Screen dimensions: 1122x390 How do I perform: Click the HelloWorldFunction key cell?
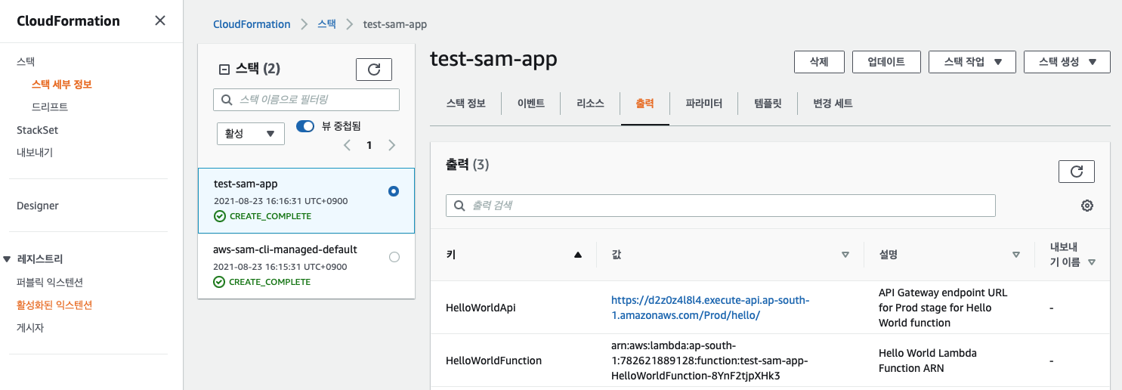[x=494, y=361]
